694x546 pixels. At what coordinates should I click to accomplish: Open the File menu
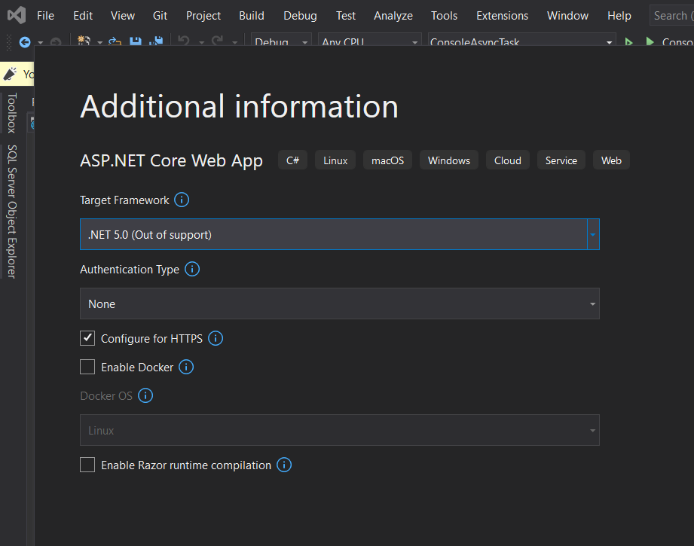pos(45,16)
